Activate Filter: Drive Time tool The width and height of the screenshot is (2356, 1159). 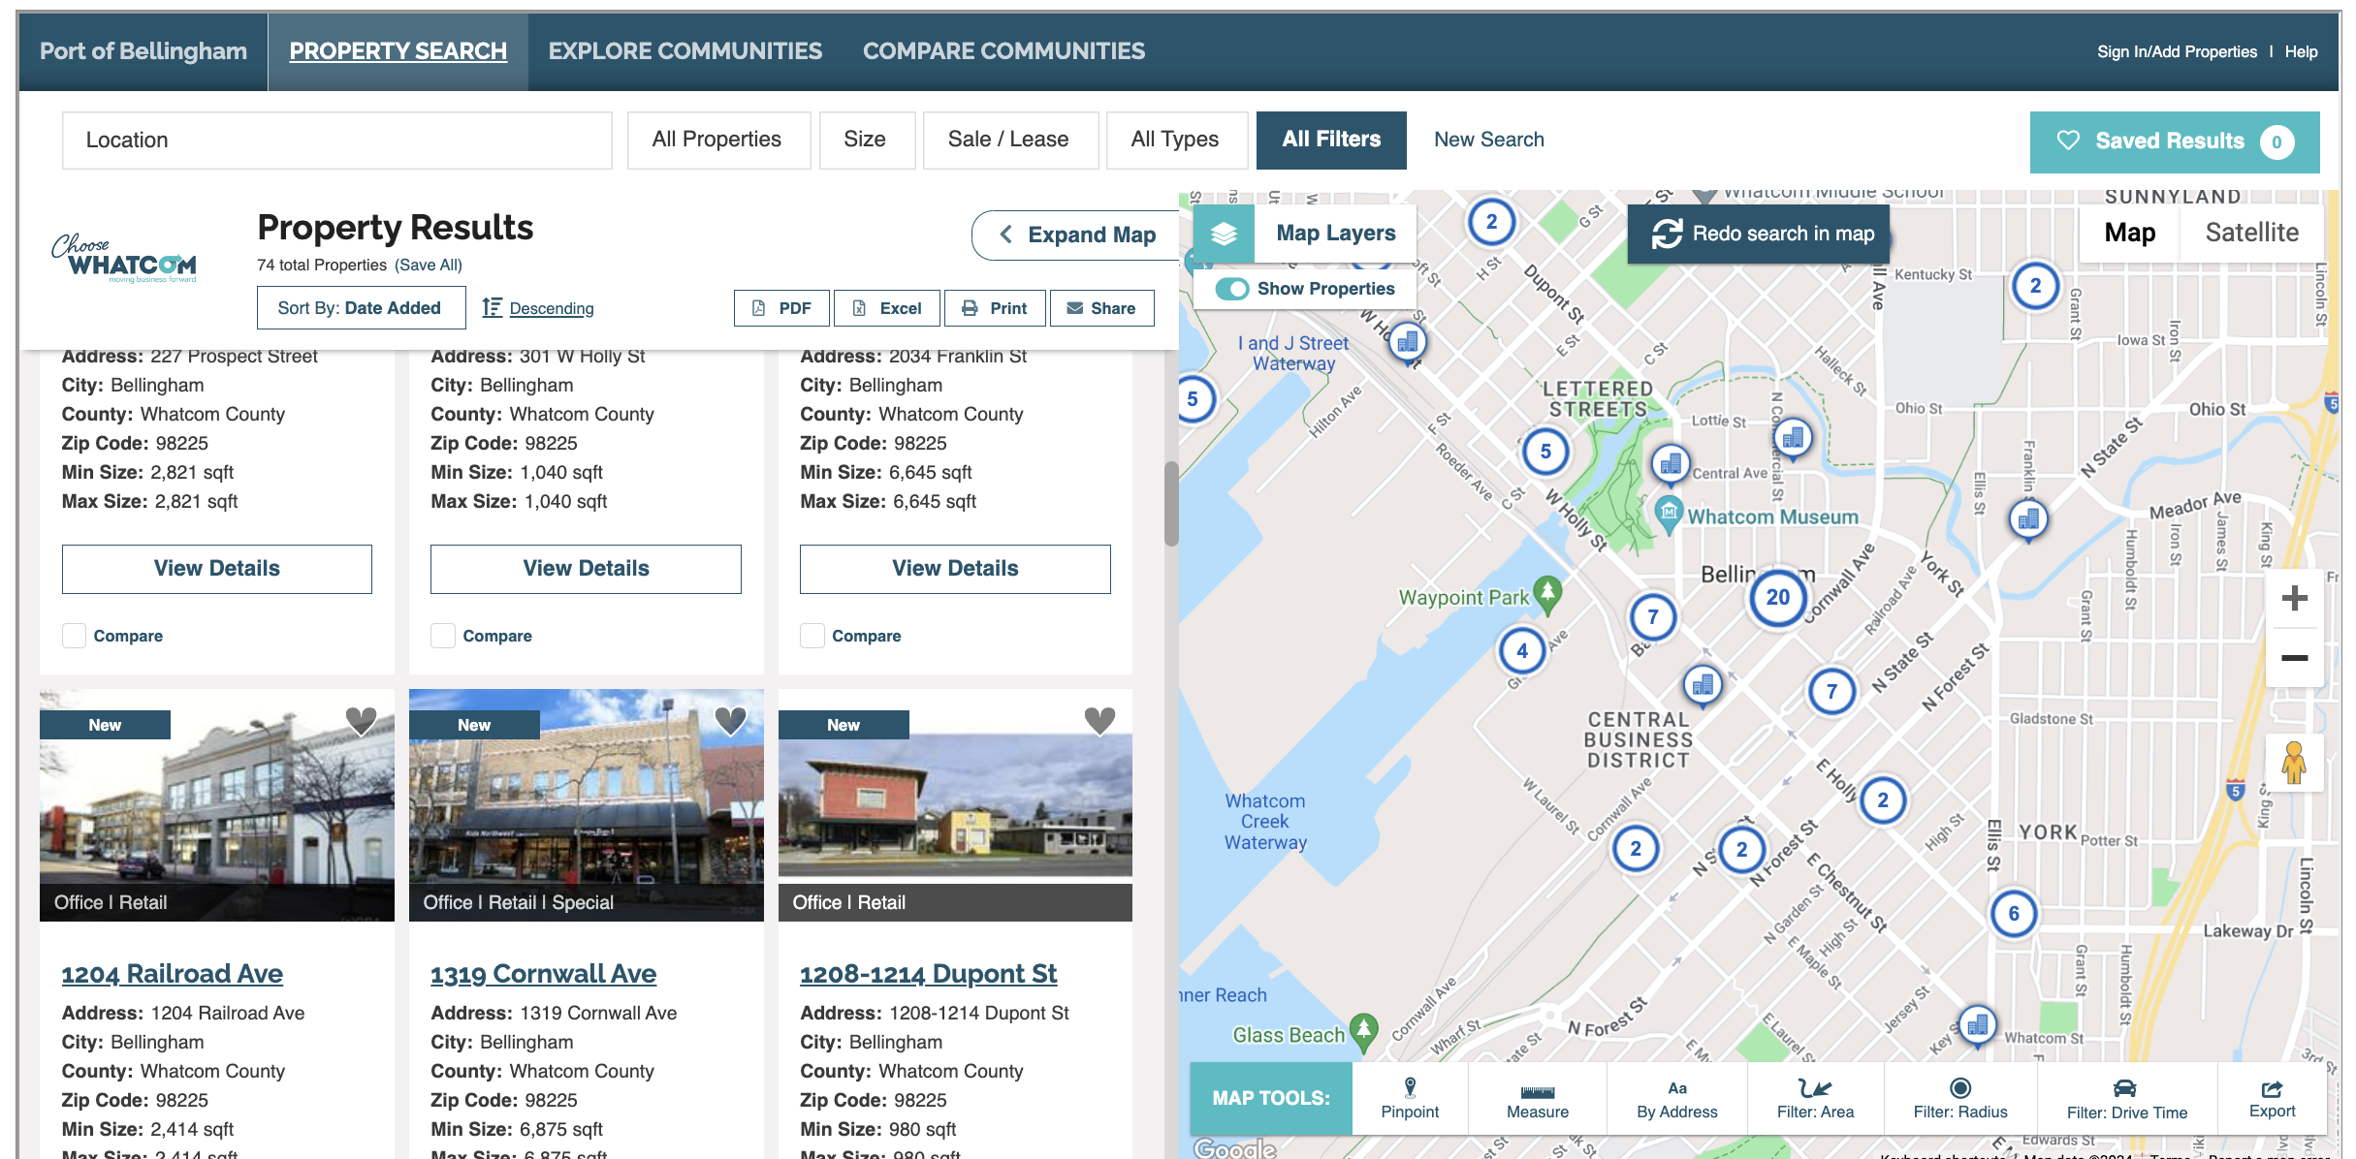[x=2126, y=1098]
